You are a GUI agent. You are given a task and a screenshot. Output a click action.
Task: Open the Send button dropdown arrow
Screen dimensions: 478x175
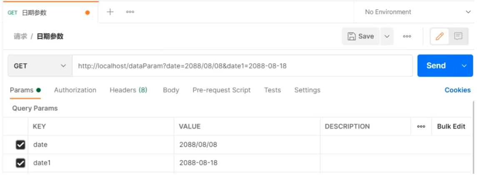(x=464, y=66)
